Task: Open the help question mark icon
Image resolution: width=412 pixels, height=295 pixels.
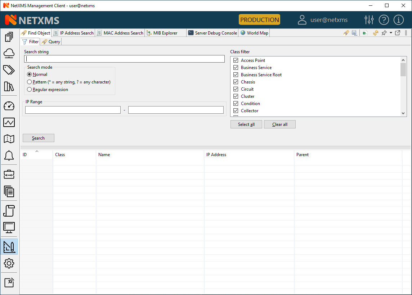Action: point(384,20)
